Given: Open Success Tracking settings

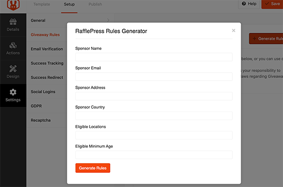Looking at the screenshot, I should click(x=47, y=63).
